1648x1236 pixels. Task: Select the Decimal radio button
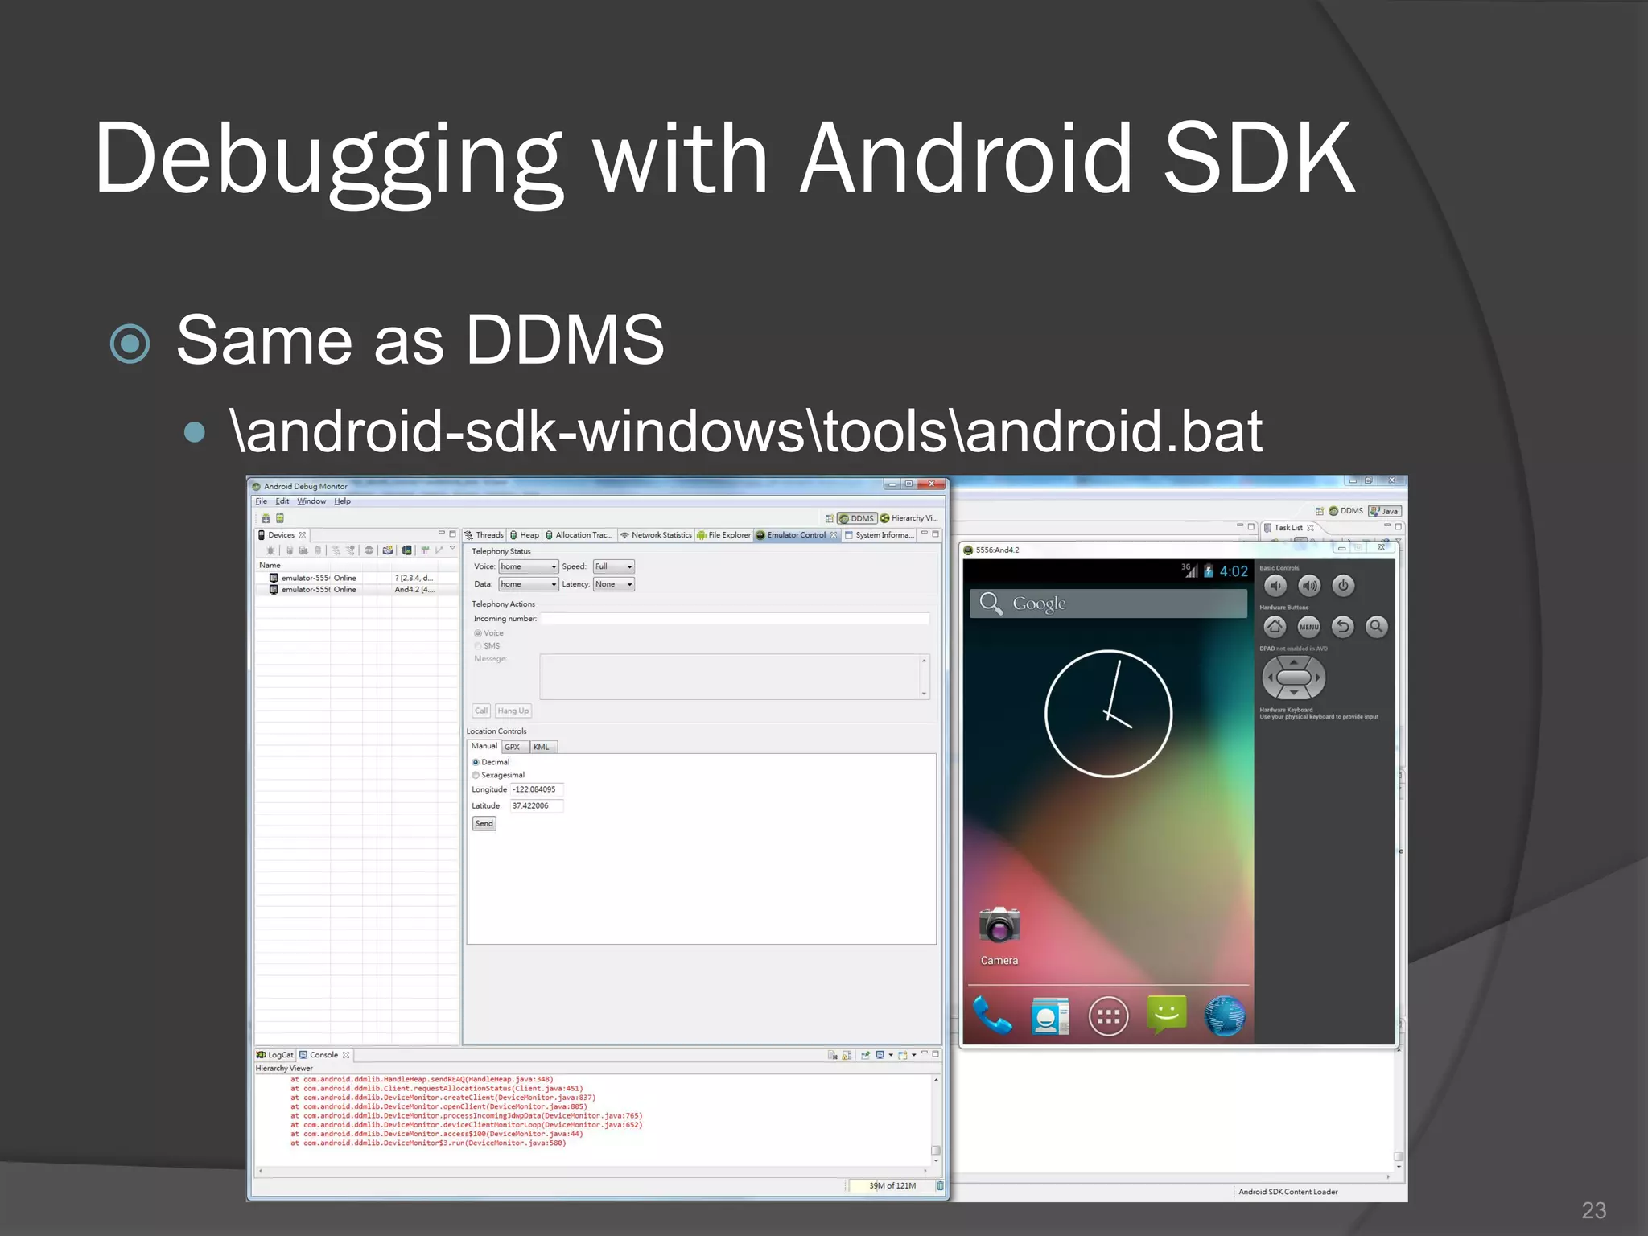pos(476,762)
